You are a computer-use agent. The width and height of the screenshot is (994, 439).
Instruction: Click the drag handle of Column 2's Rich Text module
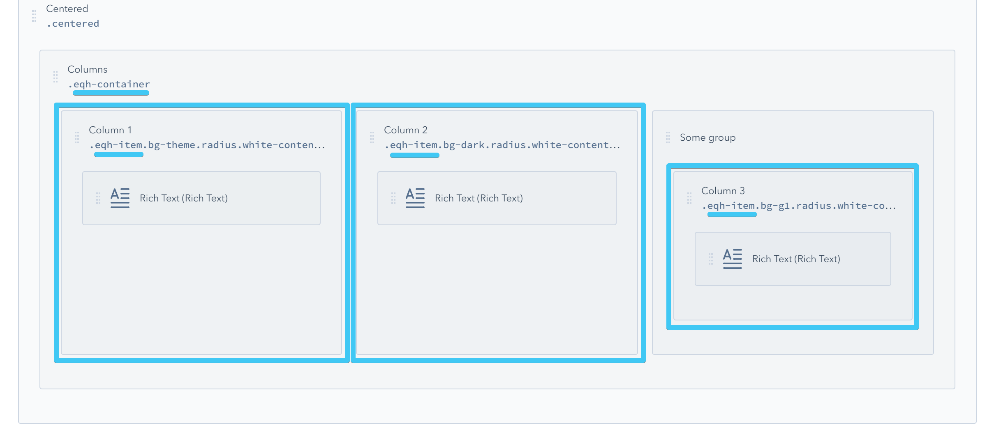click(x=393, y=198)
